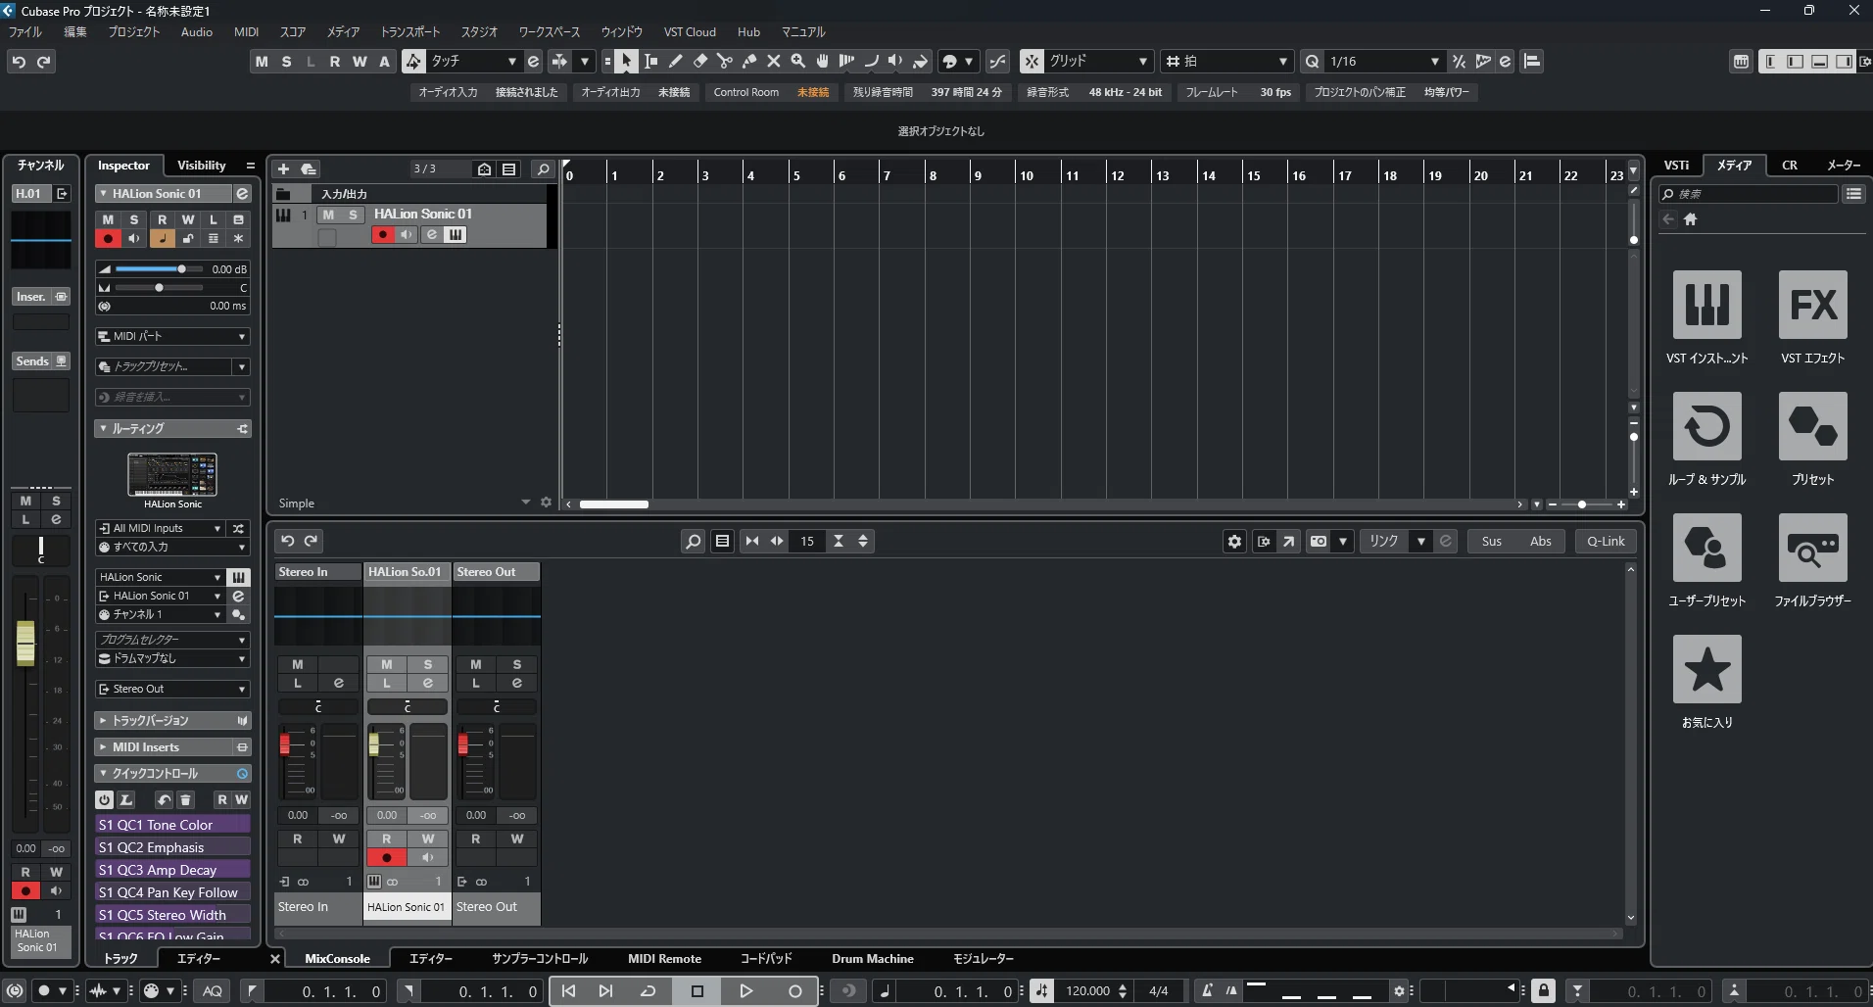Open VST Instruments in Media rack
This screenshot has height=1007, width=1873.
1707,305
